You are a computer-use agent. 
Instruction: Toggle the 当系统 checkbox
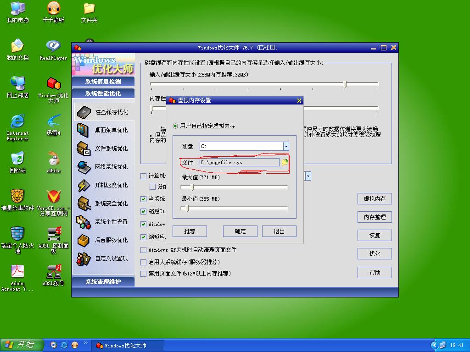[x=143, y=199]
